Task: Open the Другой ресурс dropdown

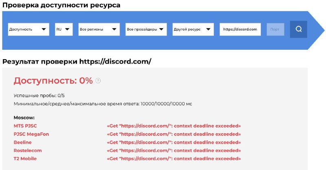Action: point(193,29)
